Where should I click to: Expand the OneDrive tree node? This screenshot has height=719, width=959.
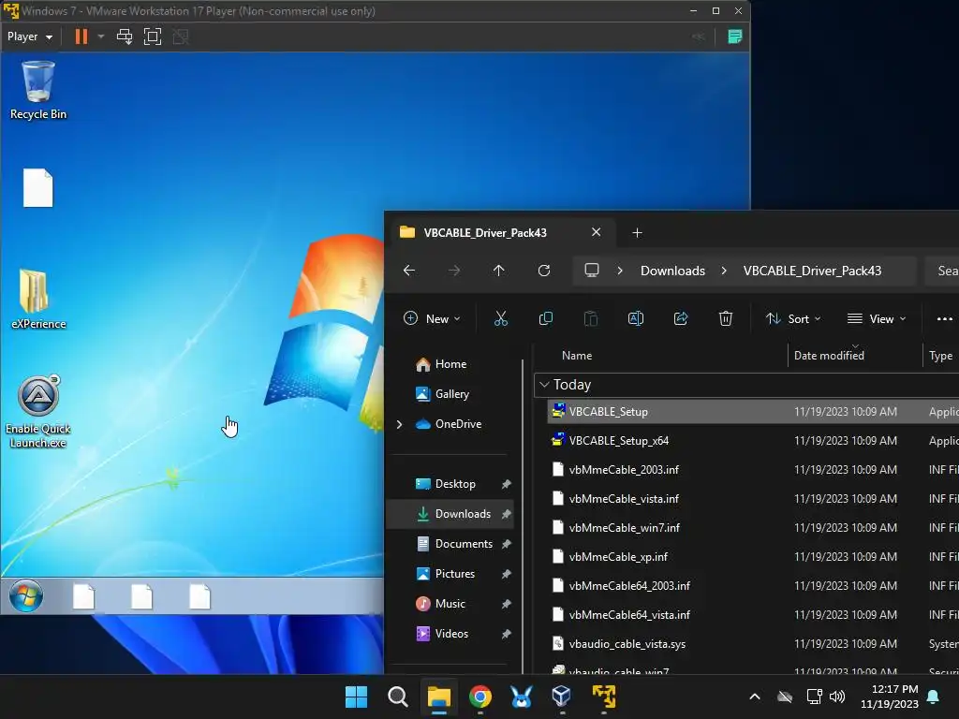point(399,424)
